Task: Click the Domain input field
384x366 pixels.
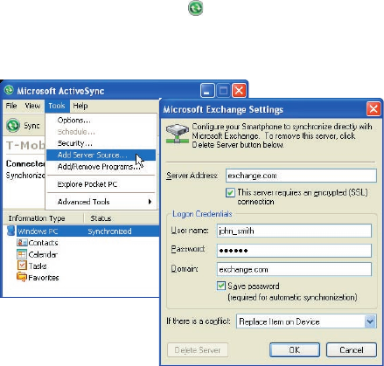Action: [294, 269]
